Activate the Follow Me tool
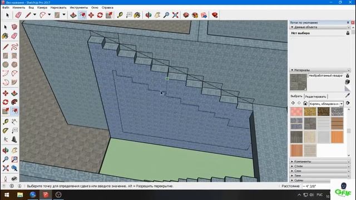Viewport: 356px width, 200px height. pyautogui.click(x=14, y=102)
